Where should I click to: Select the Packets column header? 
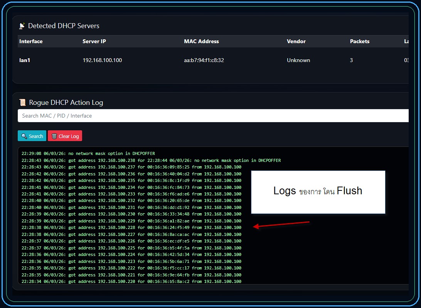tap(360, 41)
